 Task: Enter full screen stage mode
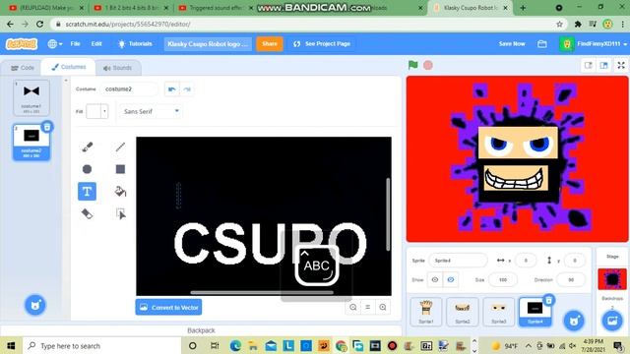tap(621, 66)
